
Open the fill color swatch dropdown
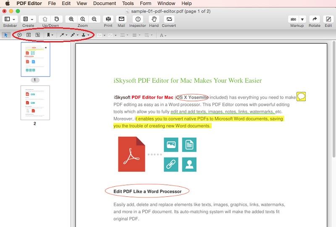(x=112, y=35)
